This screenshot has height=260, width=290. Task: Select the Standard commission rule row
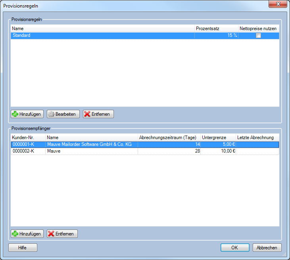(x=99, y=35)
